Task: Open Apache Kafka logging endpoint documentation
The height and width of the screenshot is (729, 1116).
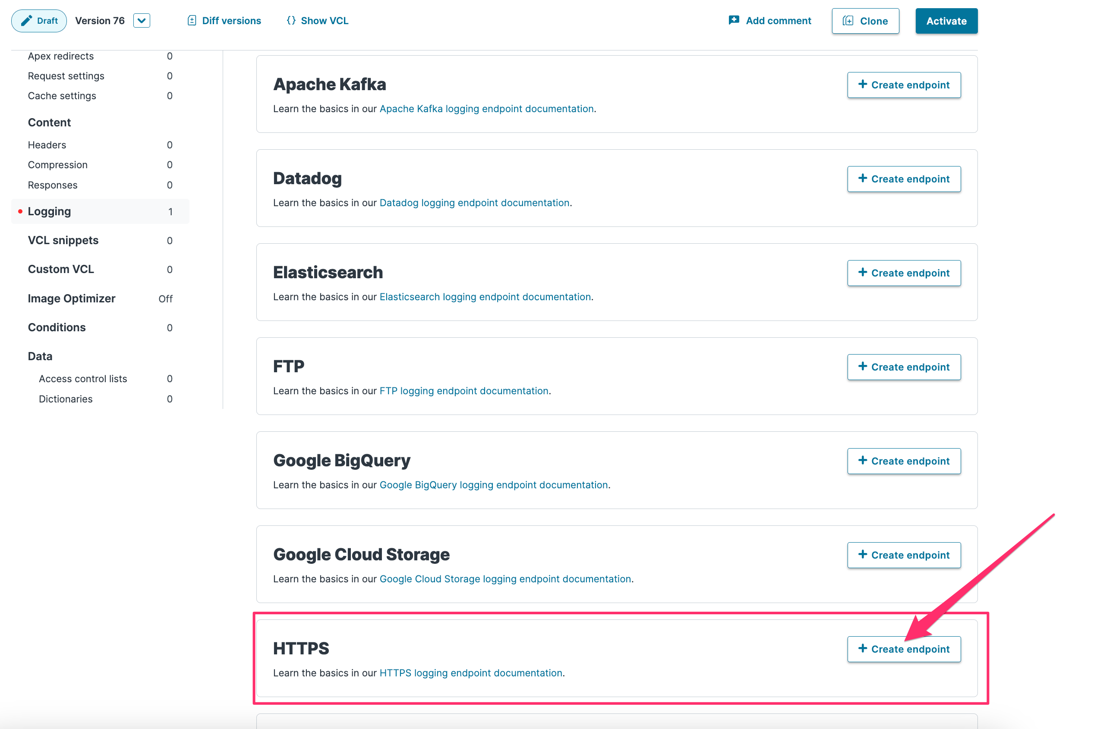Action: tap(486, 109)
